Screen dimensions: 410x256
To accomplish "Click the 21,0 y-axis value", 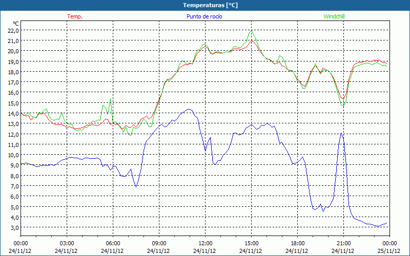I will [x=14, y=41].
